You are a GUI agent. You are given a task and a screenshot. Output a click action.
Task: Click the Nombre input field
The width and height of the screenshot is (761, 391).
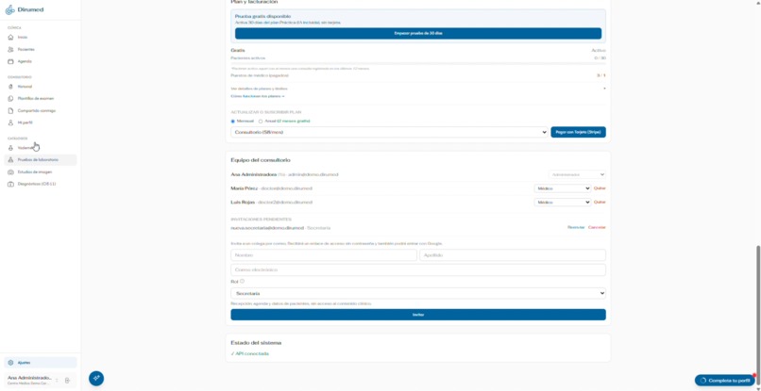pyautogui.click(x=324, y=254)
